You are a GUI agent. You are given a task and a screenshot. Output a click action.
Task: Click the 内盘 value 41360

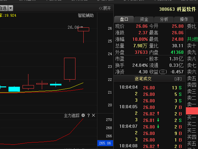pyautogui.click(x=177, y=52)
